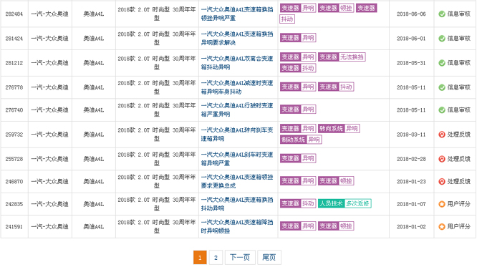Select current page 1 button
Image resolution: width=477 pixels, height=267 pixels.
coord(200,258)
